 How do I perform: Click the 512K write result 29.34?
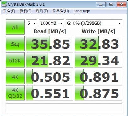[98, 60]
